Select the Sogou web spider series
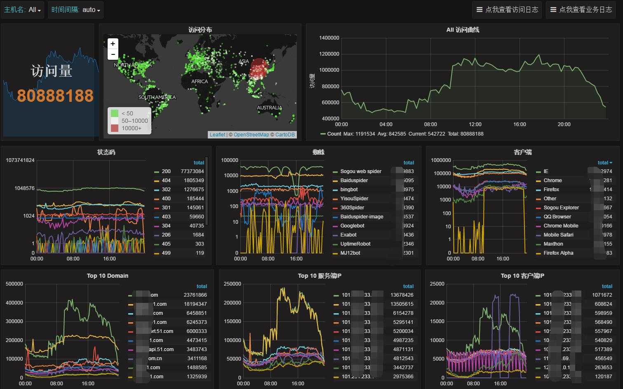 click(x=361, y=171)
